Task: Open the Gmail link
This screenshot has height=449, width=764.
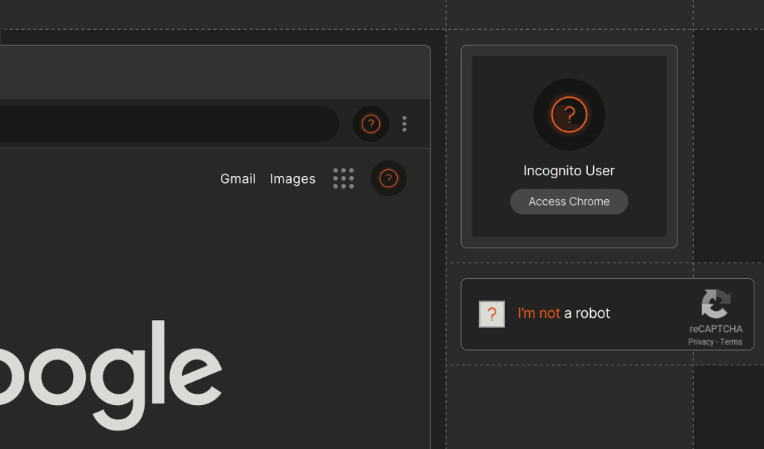Action: pyautogui.click(x=238, y=179)
